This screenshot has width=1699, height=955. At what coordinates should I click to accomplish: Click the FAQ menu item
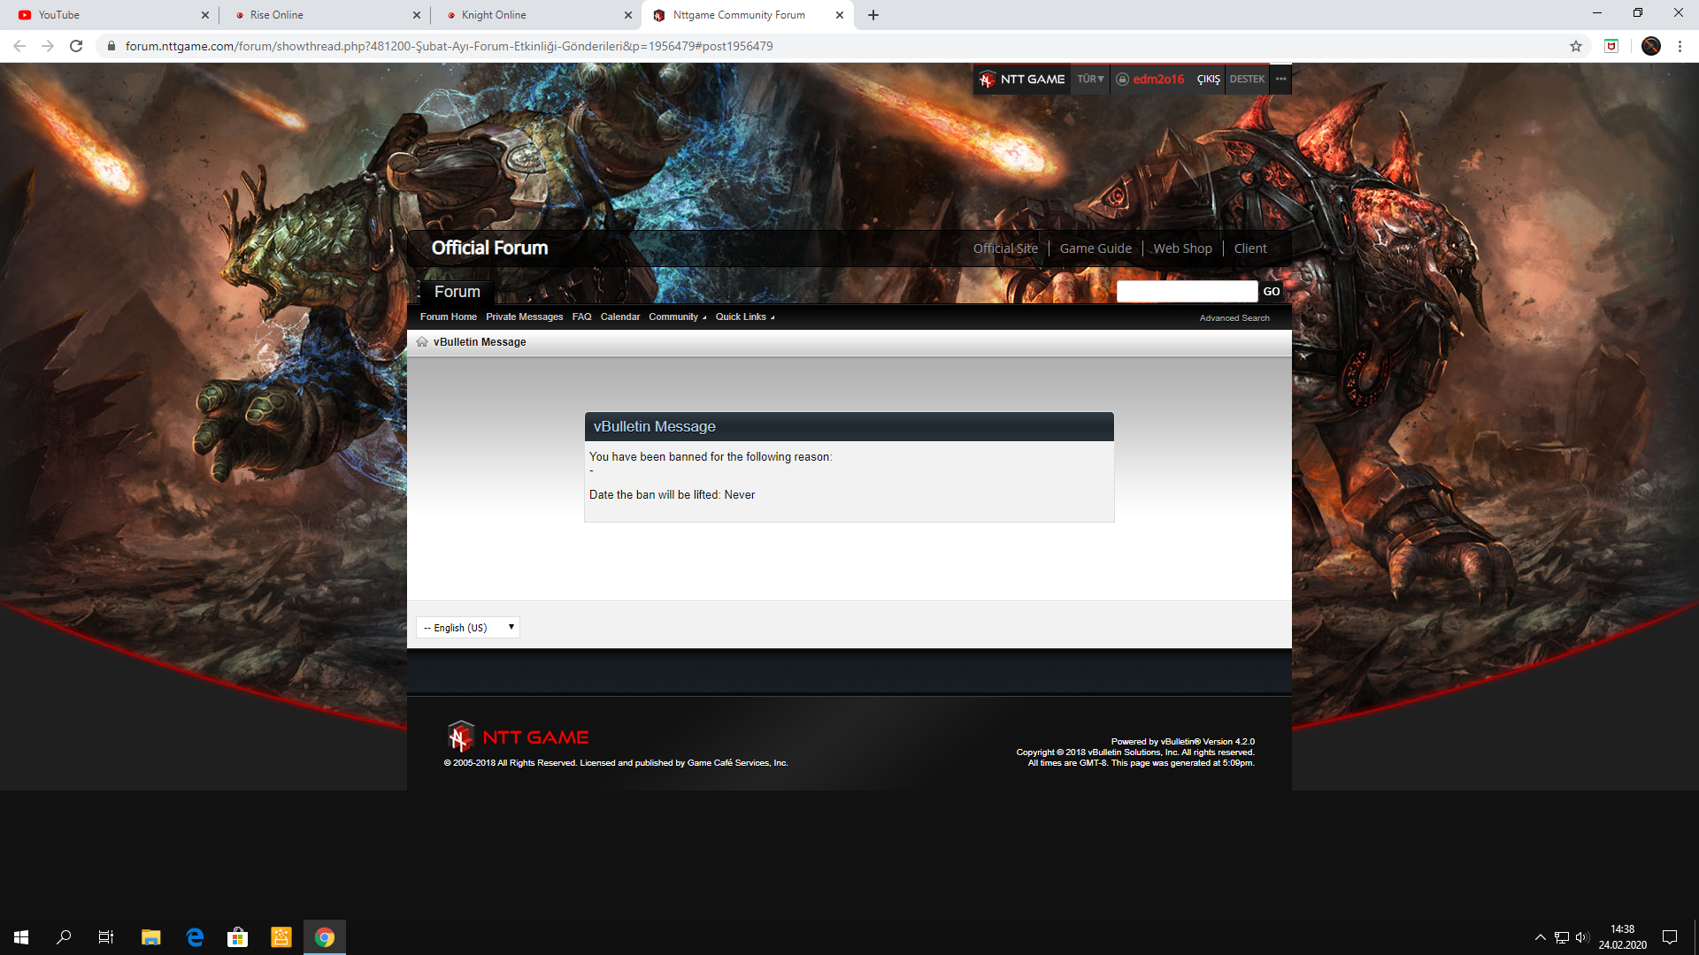click(581, 316)
